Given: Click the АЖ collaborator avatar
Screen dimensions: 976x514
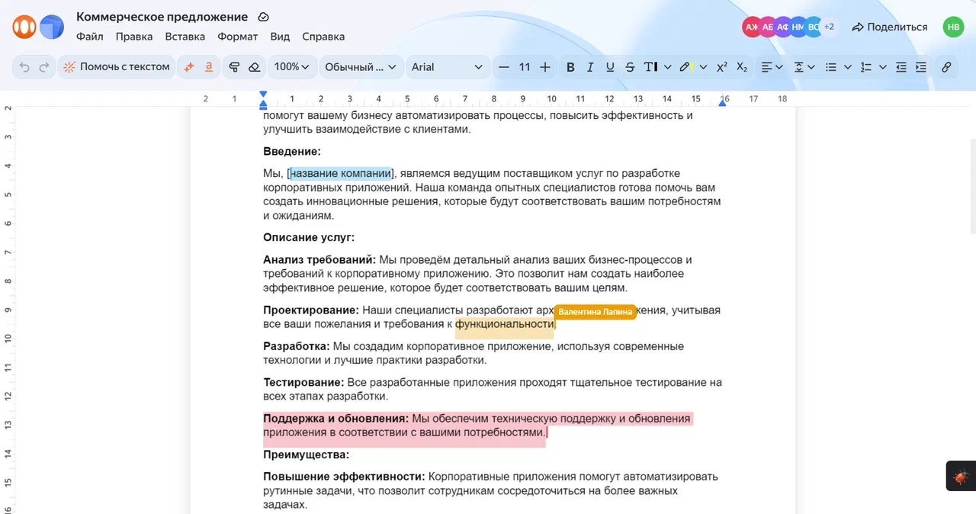Looking at the screenshot, I should coord(752,27).
